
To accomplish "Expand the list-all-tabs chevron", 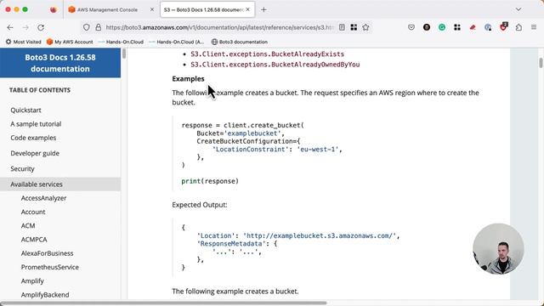I will 518,9.
